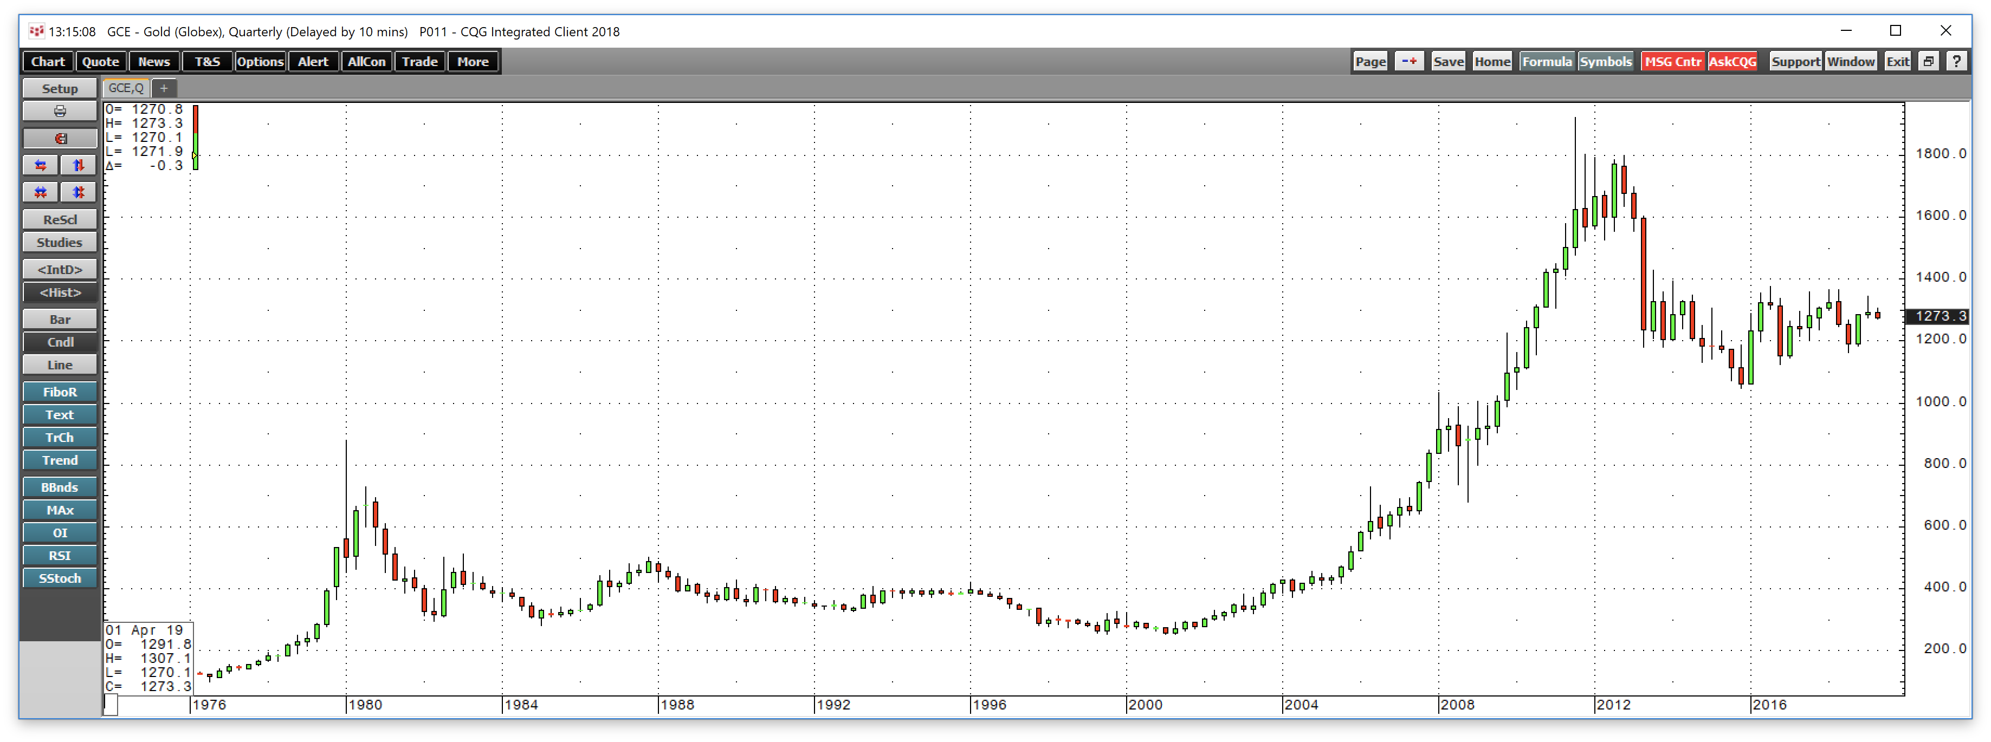Add a new tab with plus
The height and width of the screenshot is (742, 1991).
(164, 88)
